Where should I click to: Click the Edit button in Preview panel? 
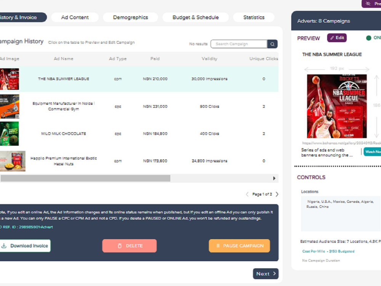pos(337,38)
